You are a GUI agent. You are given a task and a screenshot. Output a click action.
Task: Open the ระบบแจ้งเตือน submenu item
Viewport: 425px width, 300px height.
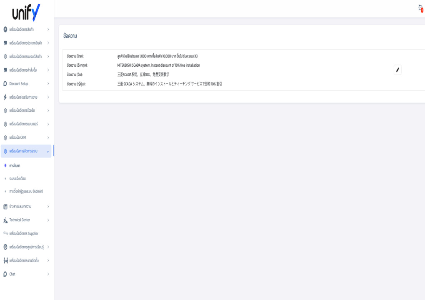click(17, 178)
